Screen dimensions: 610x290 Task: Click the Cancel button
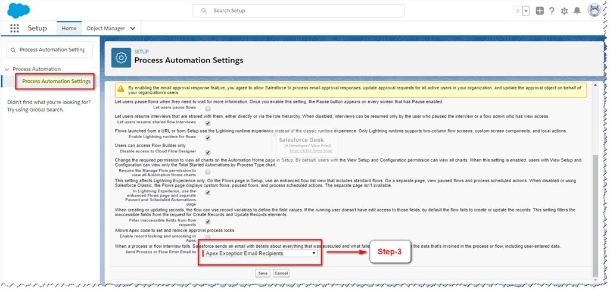coord(281,273)
